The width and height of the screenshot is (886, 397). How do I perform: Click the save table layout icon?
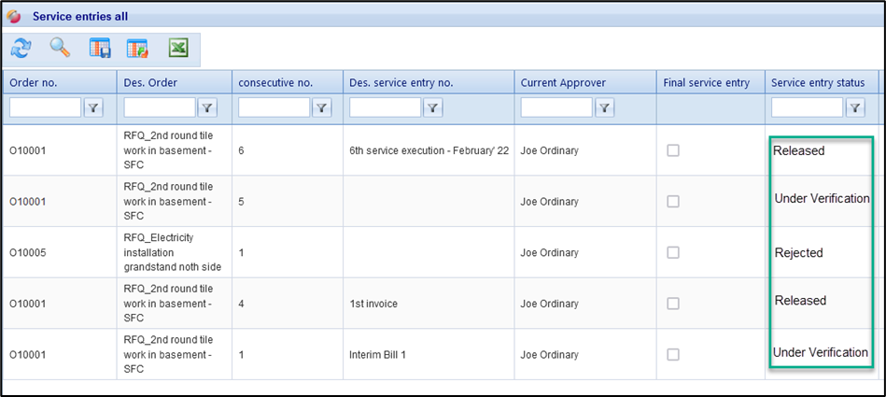coord(100,48)
